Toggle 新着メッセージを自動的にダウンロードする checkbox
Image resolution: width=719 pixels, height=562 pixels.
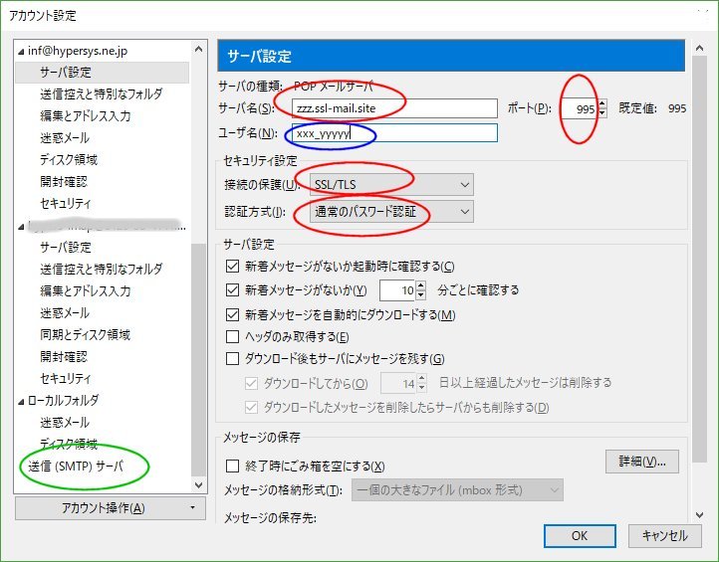[x=234, y=315]
